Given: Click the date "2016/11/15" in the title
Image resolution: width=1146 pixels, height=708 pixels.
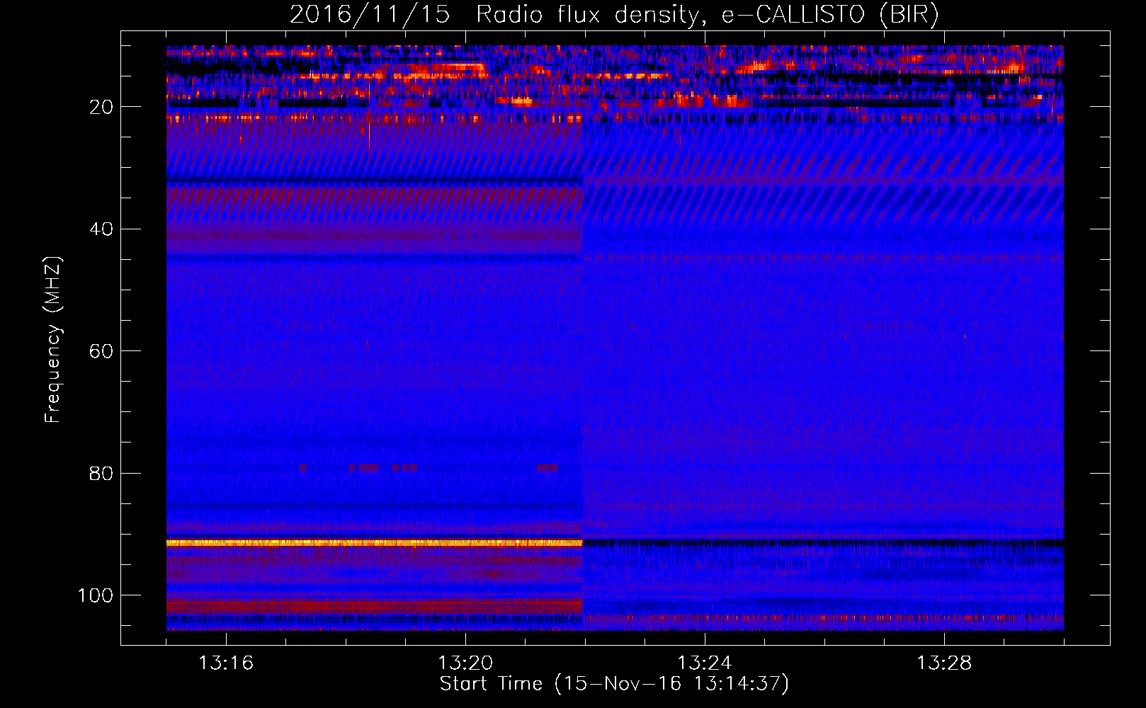Looking at the screenshot, I should tap(370, 15).
